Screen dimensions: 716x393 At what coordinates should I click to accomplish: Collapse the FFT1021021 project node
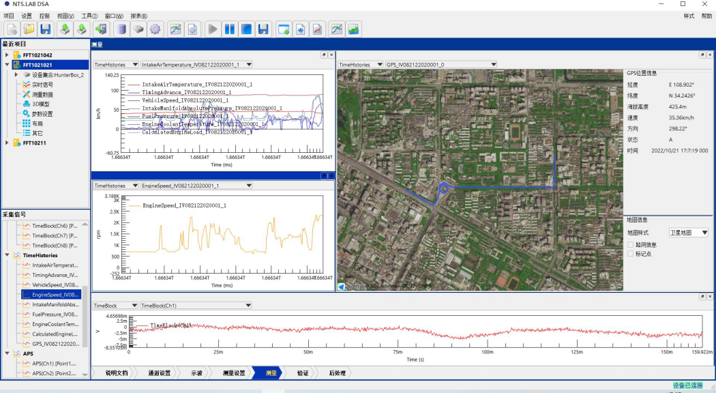[7, 64]
